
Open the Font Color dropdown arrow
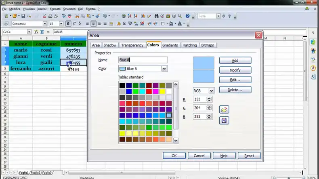tap(184, 24)
